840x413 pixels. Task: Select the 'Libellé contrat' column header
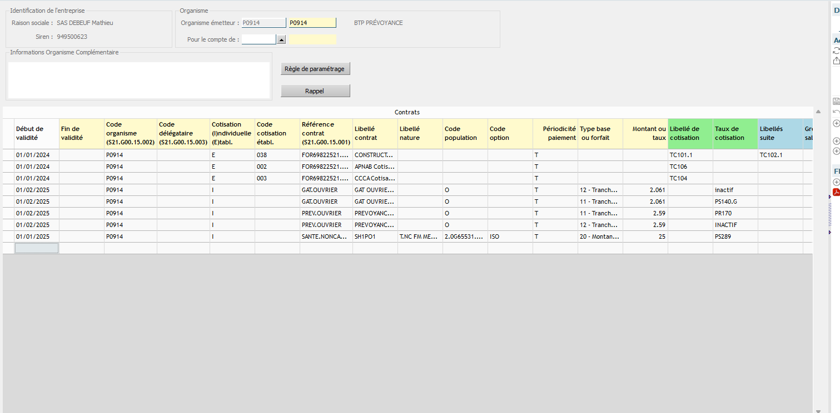point(375,133)
